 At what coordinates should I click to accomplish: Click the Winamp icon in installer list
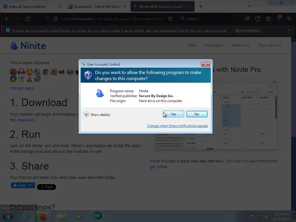pos(37,79)
